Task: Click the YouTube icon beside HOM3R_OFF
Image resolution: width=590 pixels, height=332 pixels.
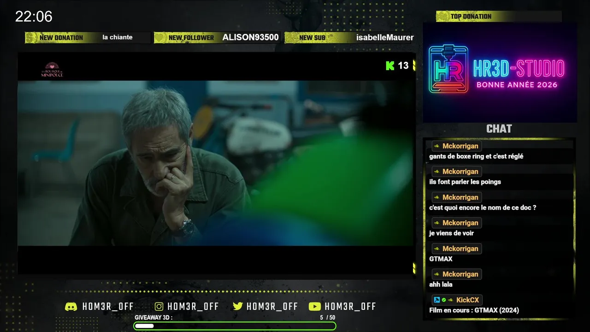Action: click(315, 307)
